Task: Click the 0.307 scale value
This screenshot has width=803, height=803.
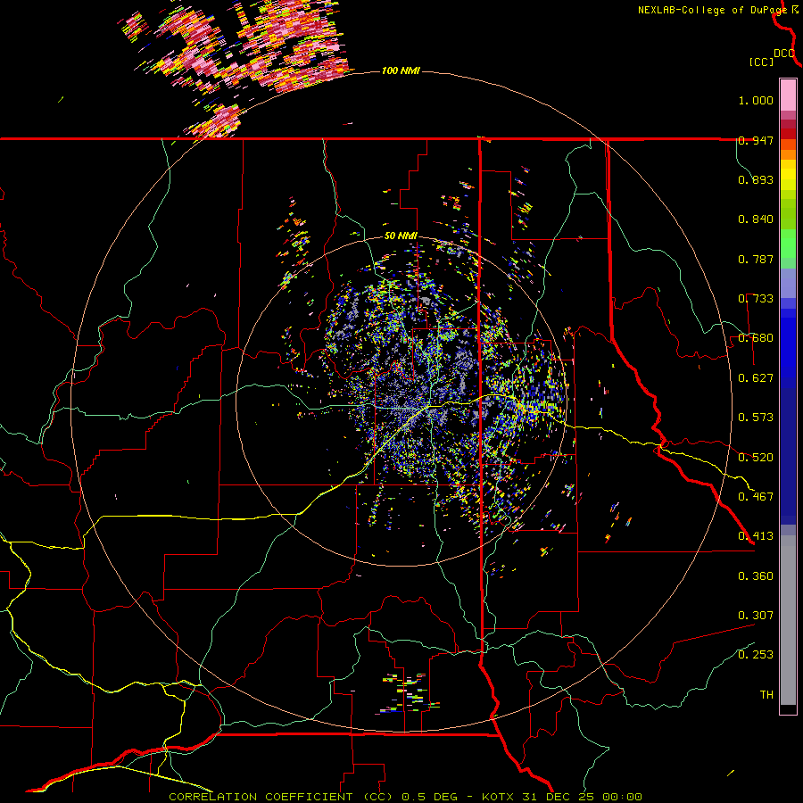Action: pyautogui.click(x=756, y=616)
